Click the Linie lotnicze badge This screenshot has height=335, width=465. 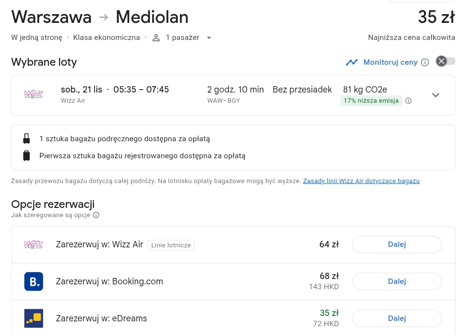pyautogui.click(x=171, y=245)
